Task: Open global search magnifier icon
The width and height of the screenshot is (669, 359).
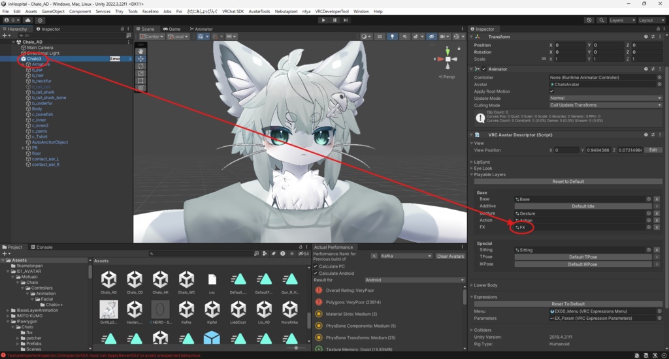Action: 602,20
